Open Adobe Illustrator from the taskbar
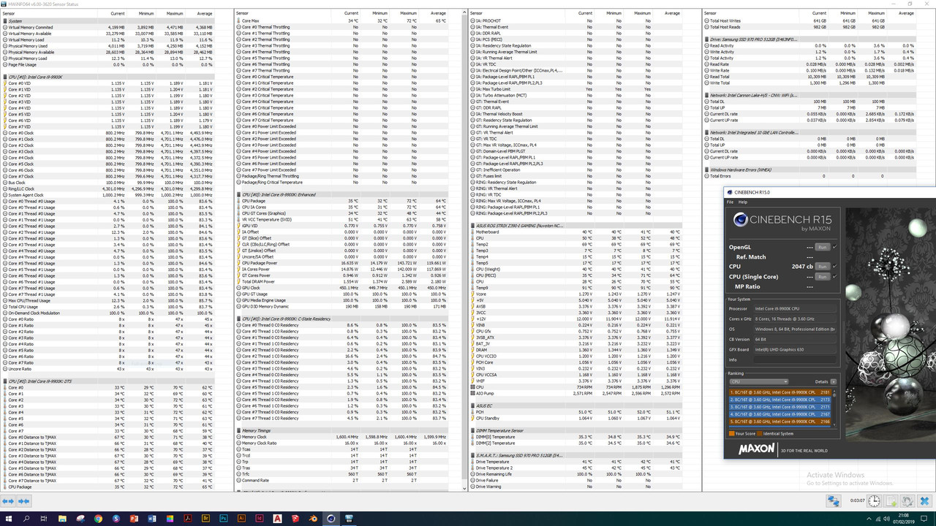Viewport: 936px width, 526px height. (241, 519)
